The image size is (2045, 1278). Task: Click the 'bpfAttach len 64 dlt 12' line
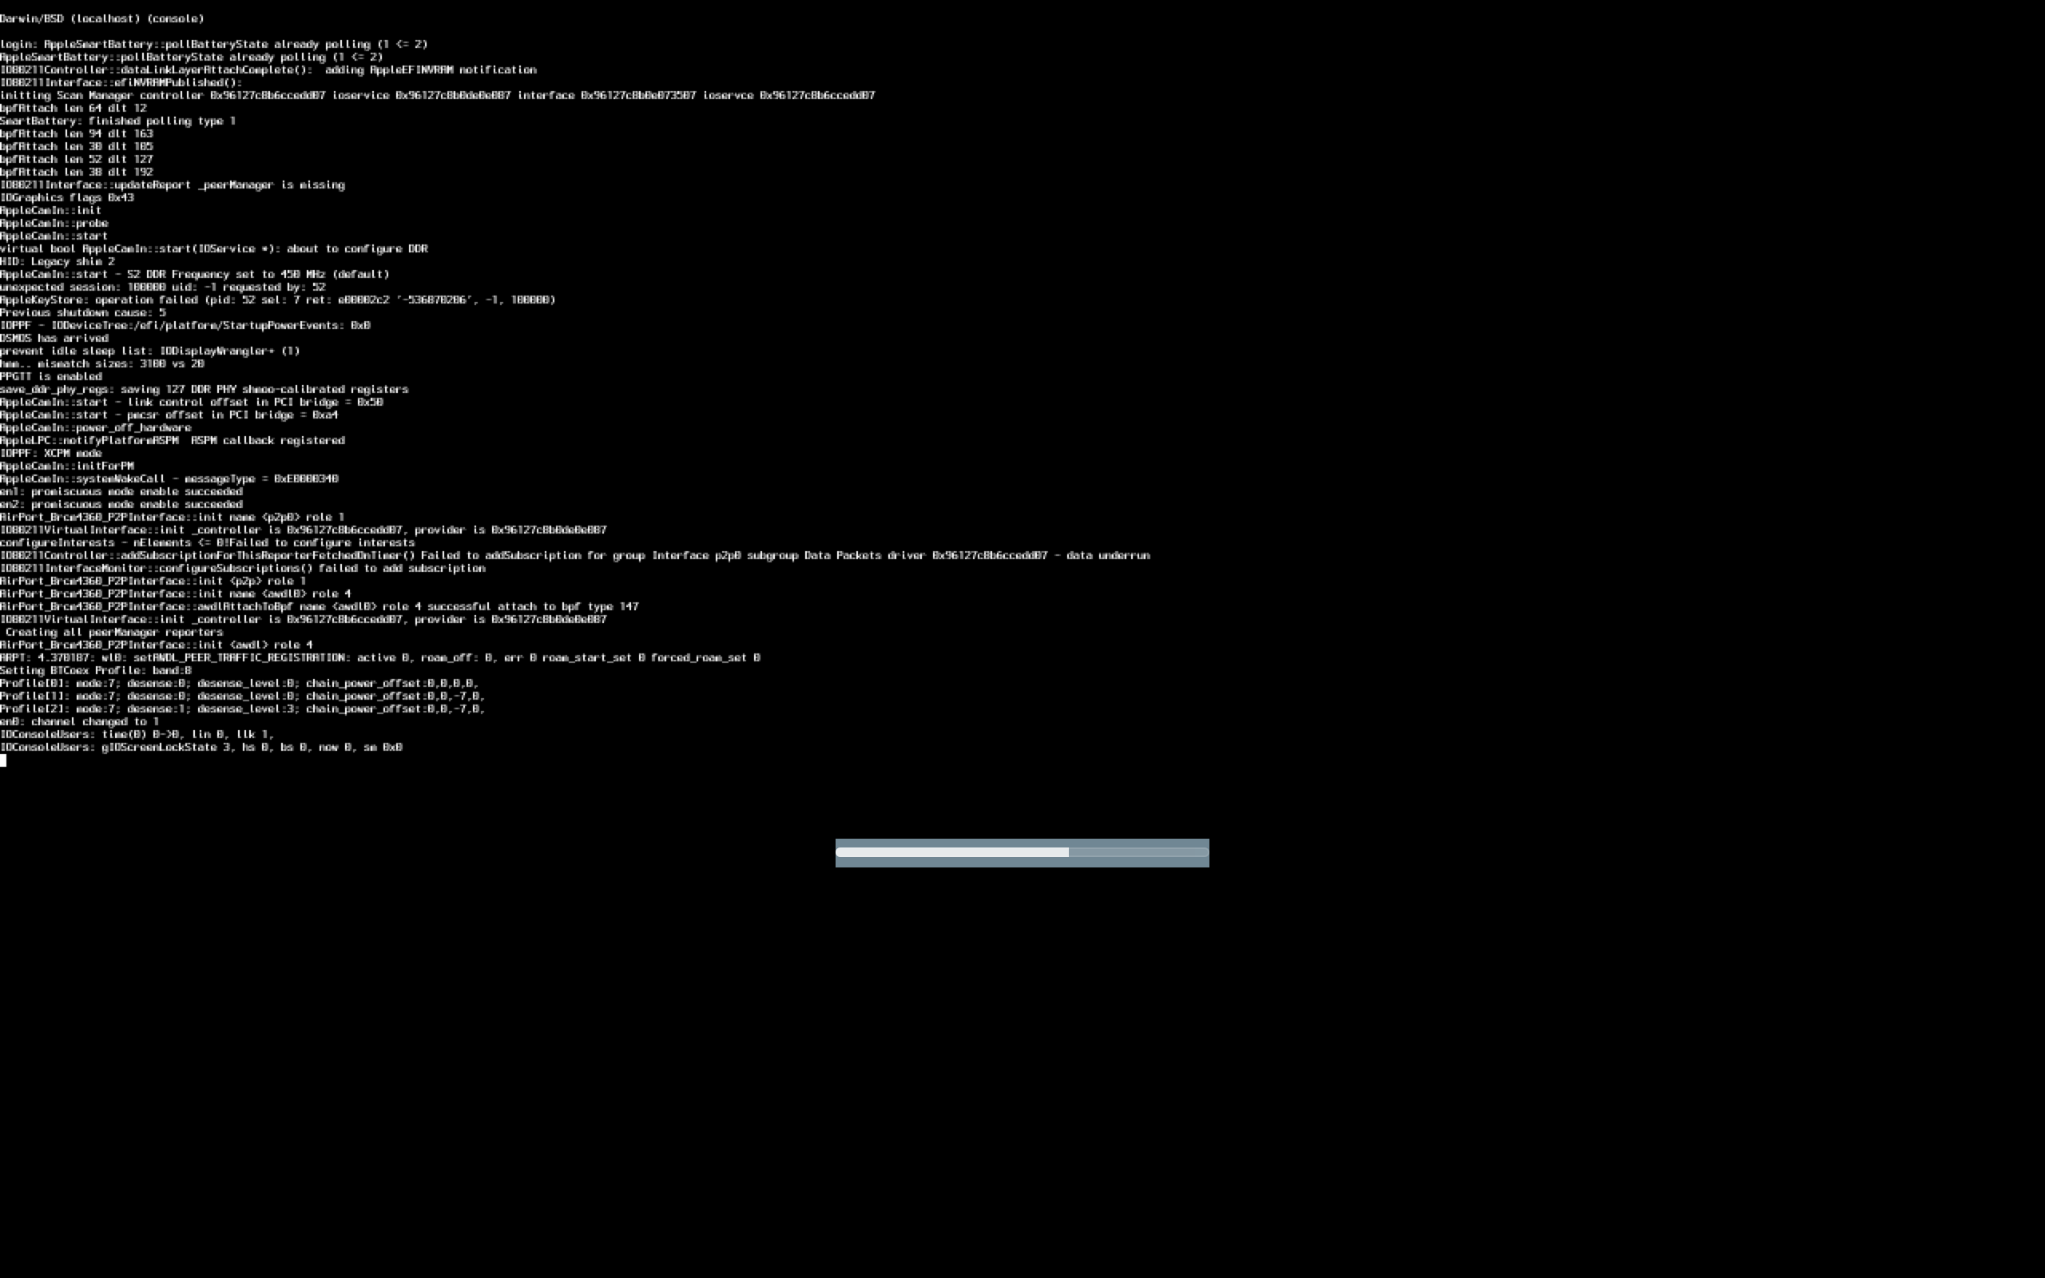73,108
